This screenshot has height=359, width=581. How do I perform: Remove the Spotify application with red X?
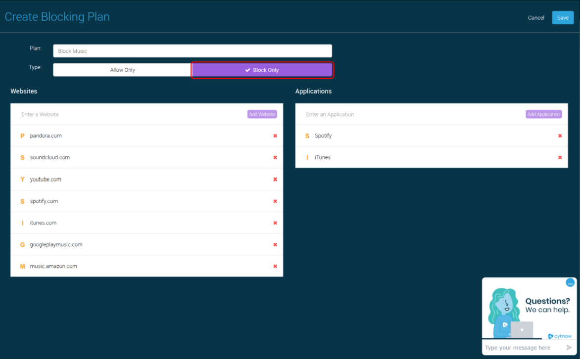point(560,136)
